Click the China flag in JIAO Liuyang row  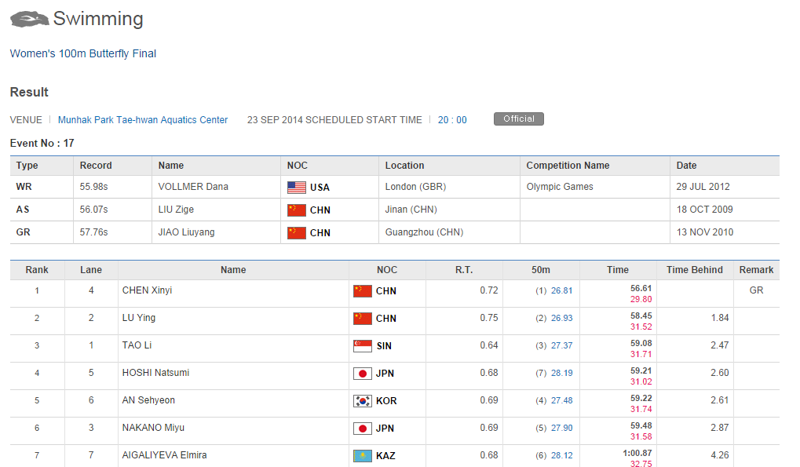click(x=297, y=233)
